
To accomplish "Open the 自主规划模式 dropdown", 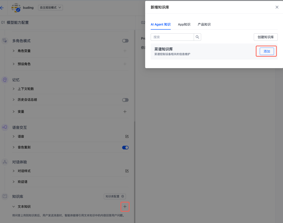I will coord(50,8).
